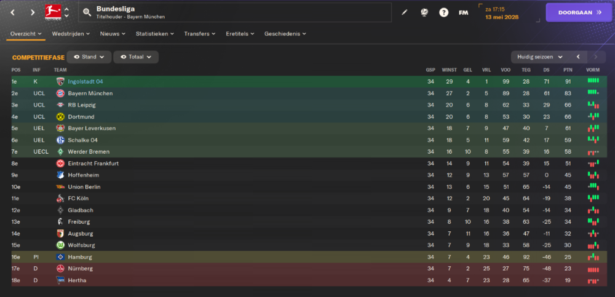Click the pencil edit icon

click(x=405, y=12)
